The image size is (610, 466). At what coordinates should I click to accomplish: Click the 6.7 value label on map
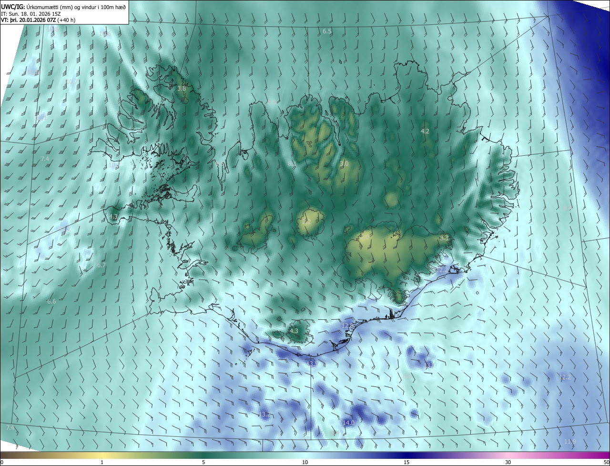tap(102, 265)
